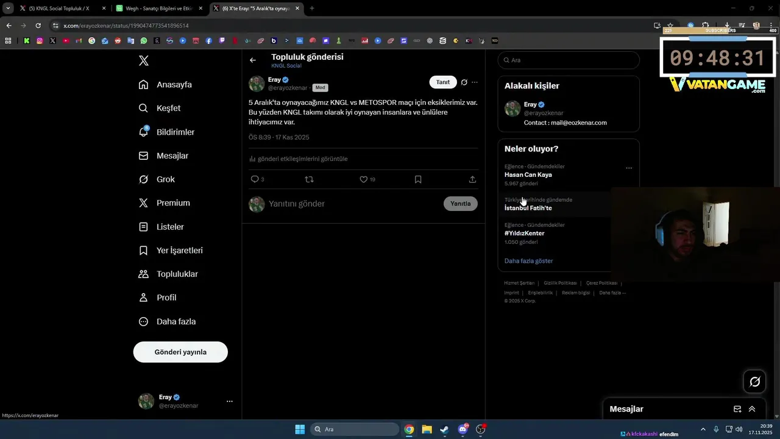This screenshot has width=780, height=439.
Task: Open a new browser tab
Action: pyautogui.click(x=312, y=9)
